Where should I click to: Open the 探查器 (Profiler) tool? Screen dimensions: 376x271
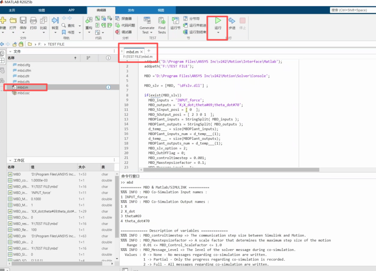coord(124,18)
